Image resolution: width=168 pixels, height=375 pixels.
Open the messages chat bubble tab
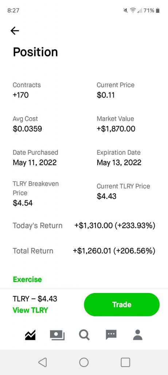point(111,335)
